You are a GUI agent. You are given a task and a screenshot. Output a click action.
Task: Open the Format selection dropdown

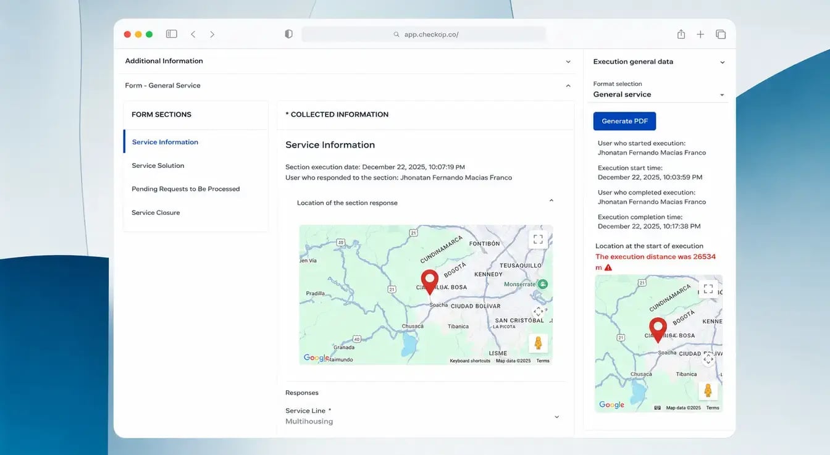pos(659,94)
